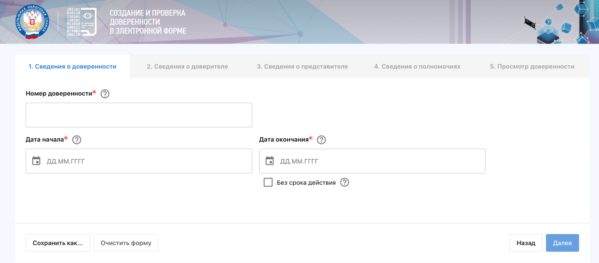Show help for Без срока действия

click(345, 182)
